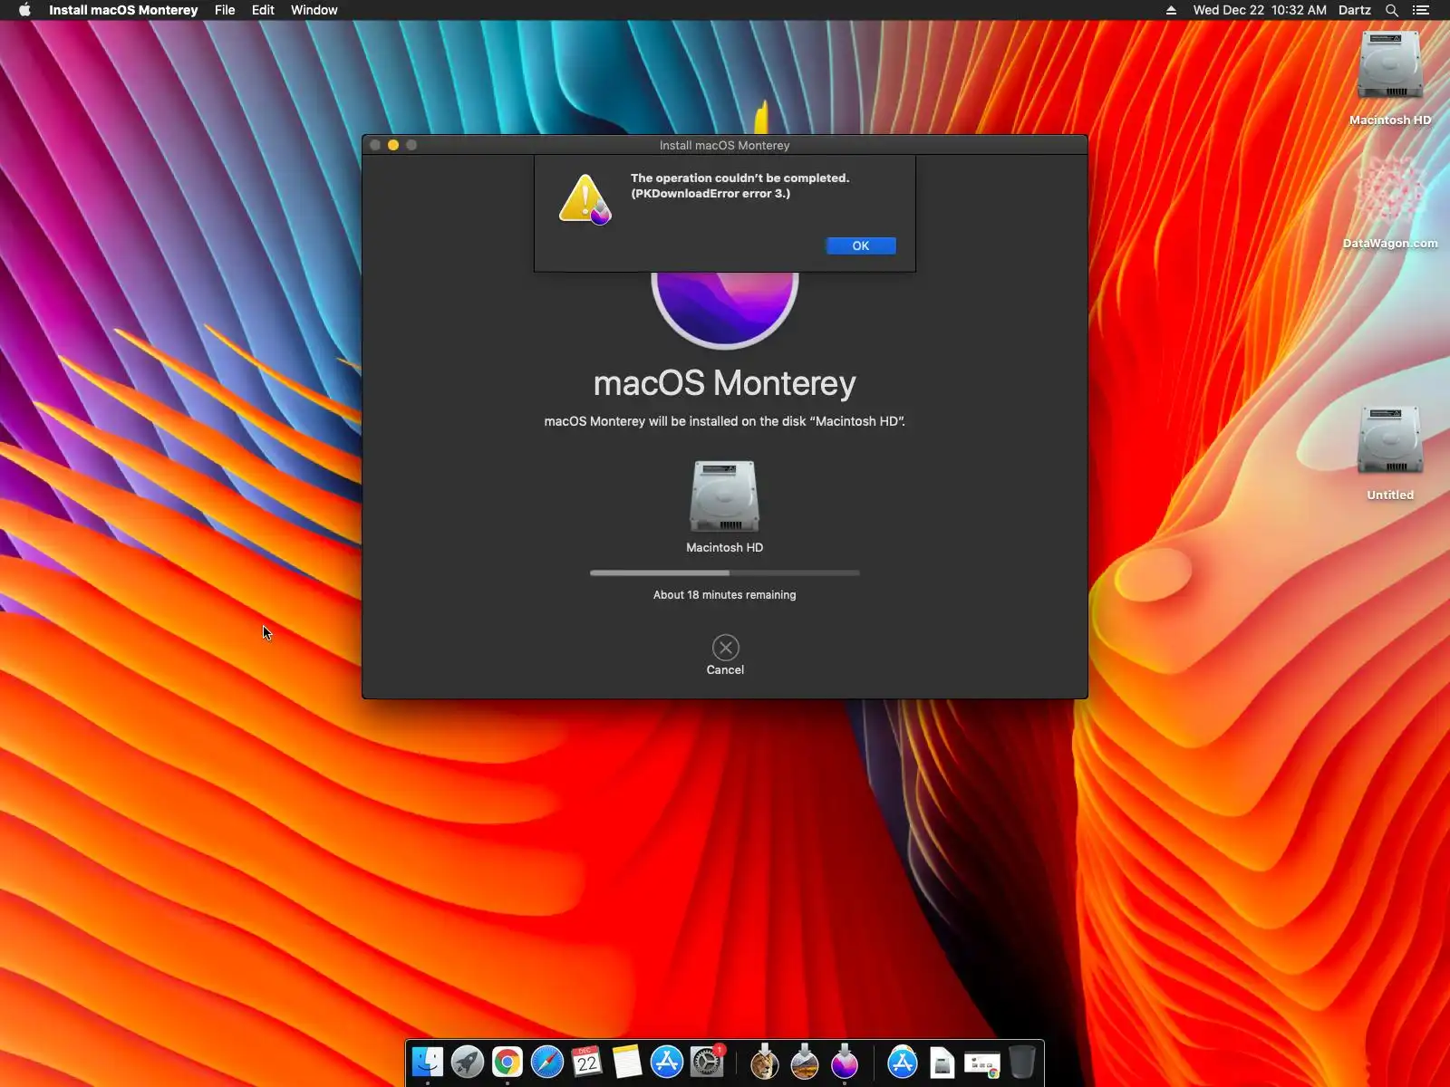Open the Dock stack showing an App Store icon
Viewport: 1450px width, 1087px height.
(903, 1062)
